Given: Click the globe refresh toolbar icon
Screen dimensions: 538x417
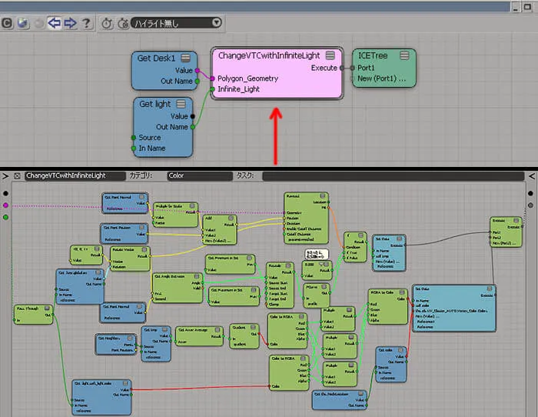Looking at the screenshot, I should click(x=23, y=23).
